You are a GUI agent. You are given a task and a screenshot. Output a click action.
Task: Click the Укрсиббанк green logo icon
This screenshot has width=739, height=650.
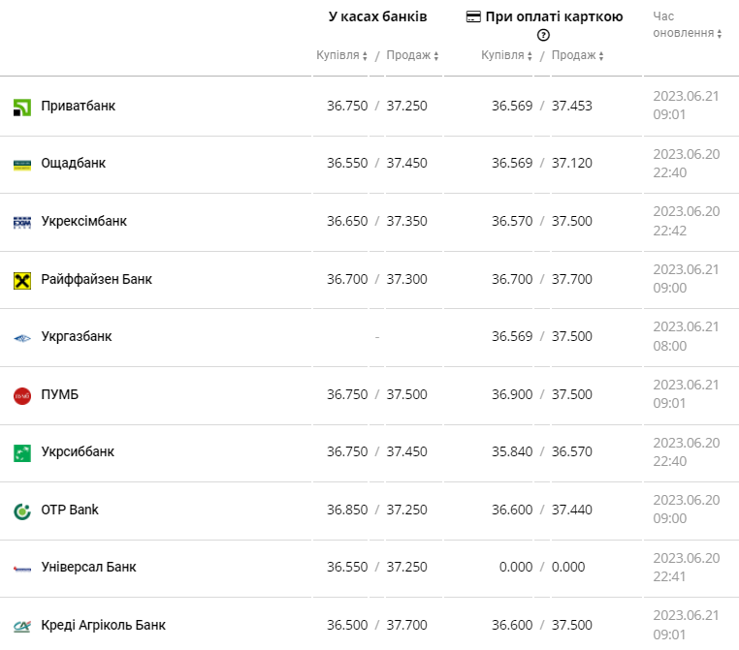(x=22, y=453)
